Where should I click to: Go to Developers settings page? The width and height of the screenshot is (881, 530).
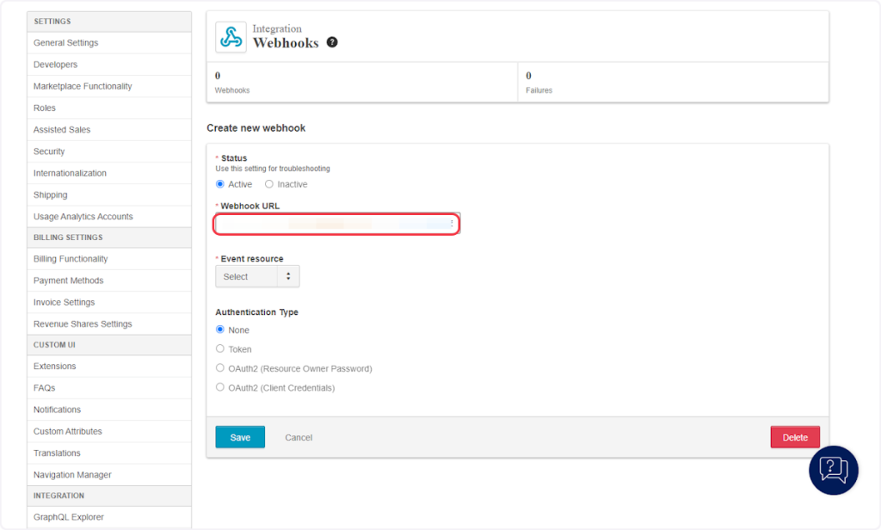(55, 65)
